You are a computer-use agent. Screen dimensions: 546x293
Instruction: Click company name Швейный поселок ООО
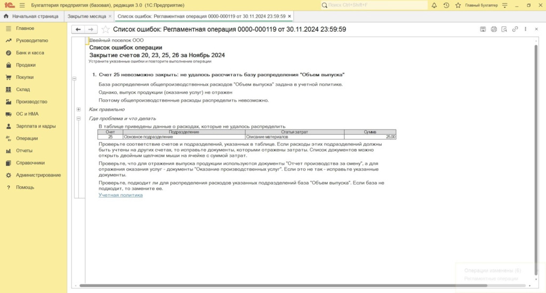(116, 40)
